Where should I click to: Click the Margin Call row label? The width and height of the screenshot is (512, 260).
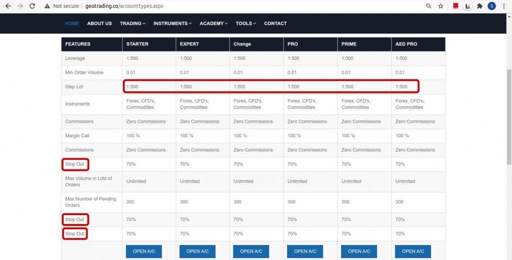click(77, 136)
